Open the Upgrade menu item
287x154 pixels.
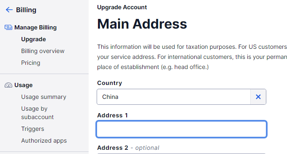coord(33,39)
